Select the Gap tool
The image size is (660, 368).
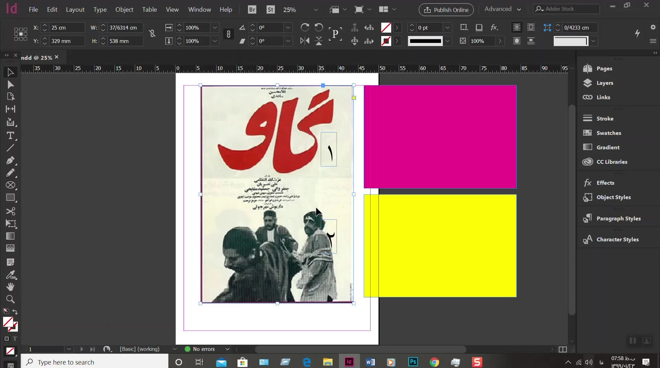click(10, 109)
